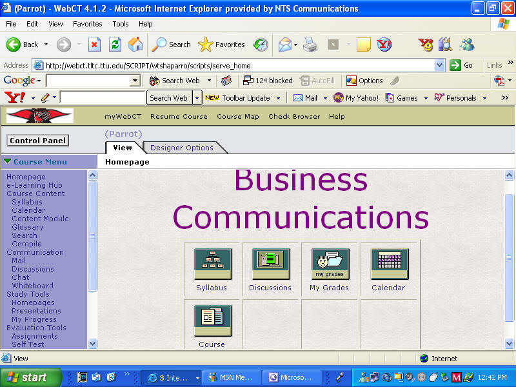Print the page with printer icon
The height and width of the screenshot is (387, 516).
pyautogui.click(x=310, y=45)
